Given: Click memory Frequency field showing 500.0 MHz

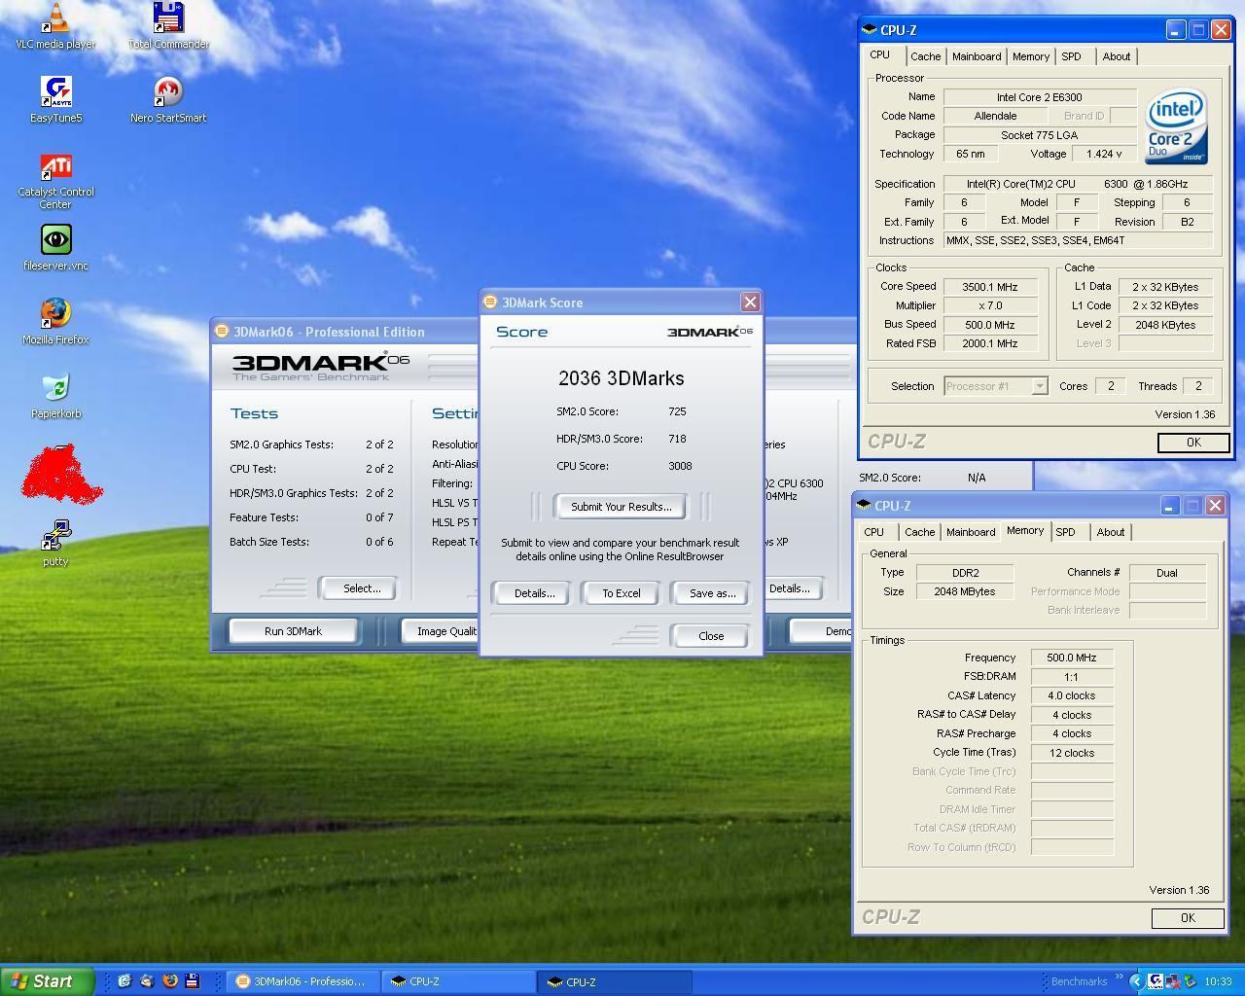Looking at the screenshot, I should coord(1072,658).
